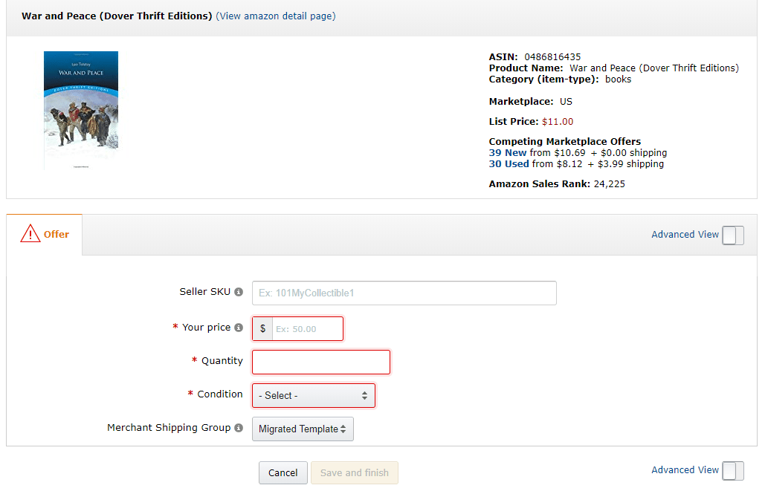The image size is (765, 491).
Task: Enable the top Advanced View toggle
Action: coord(733,235)
